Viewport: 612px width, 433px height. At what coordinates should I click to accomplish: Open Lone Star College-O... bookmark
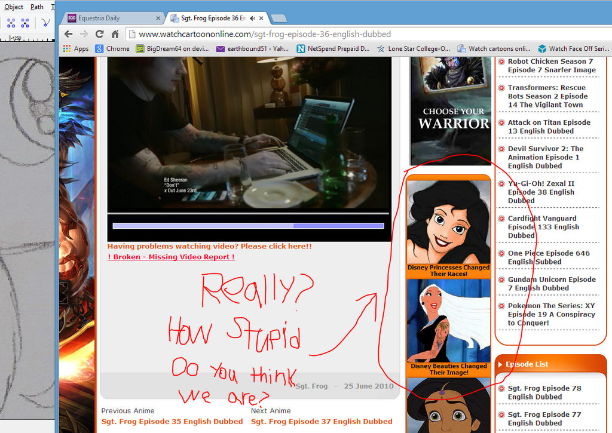414,48
